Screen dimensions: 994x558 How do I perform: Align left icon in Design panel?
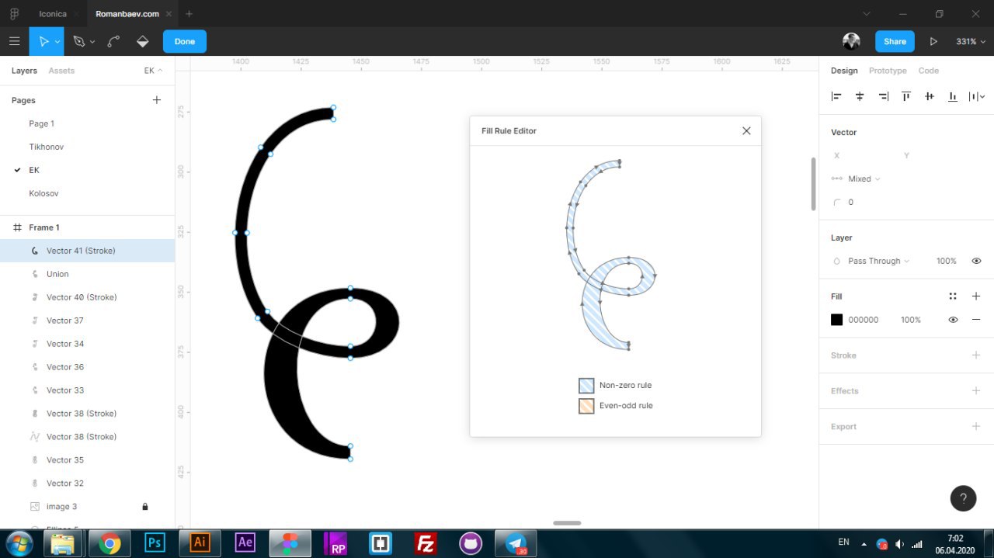click(836, 96)
